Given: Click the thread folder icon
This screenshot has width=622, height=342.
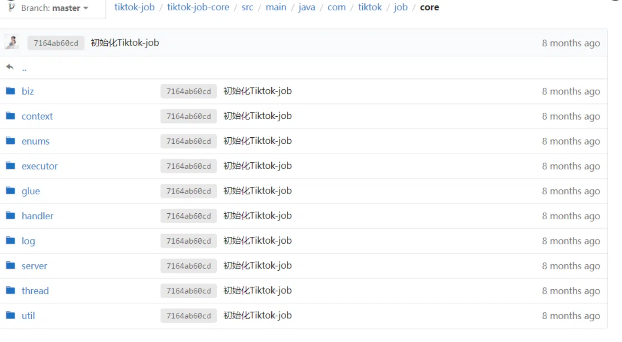Looking at the screenshot, I should (x=10, y=290).
